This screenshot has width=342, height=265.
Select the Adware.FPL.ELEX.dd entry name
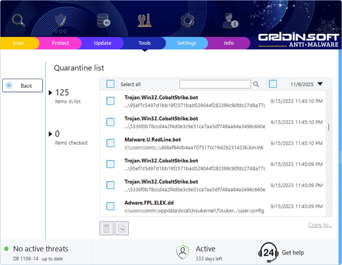point(149,203)
